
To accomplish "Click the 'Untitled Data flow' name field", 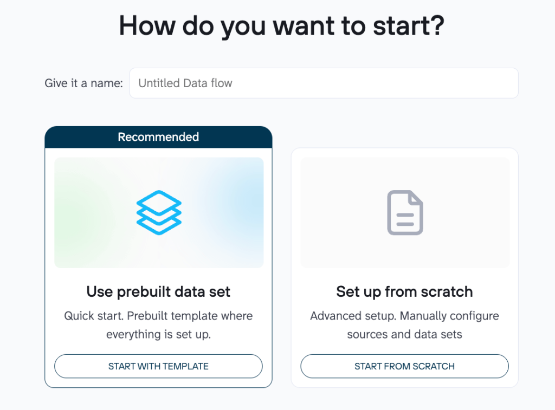I will click(324, 83).
